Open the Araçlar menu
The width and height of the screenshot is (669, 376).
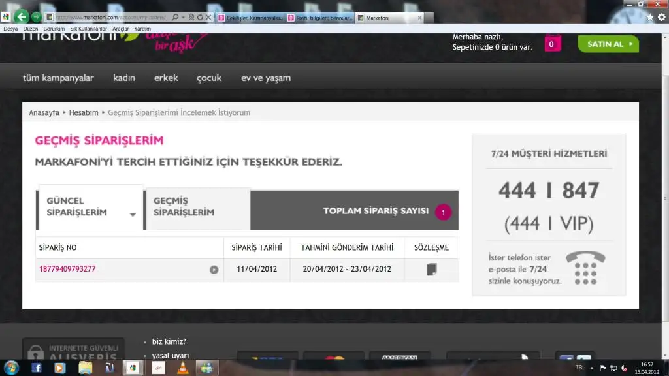coord(120,29)
